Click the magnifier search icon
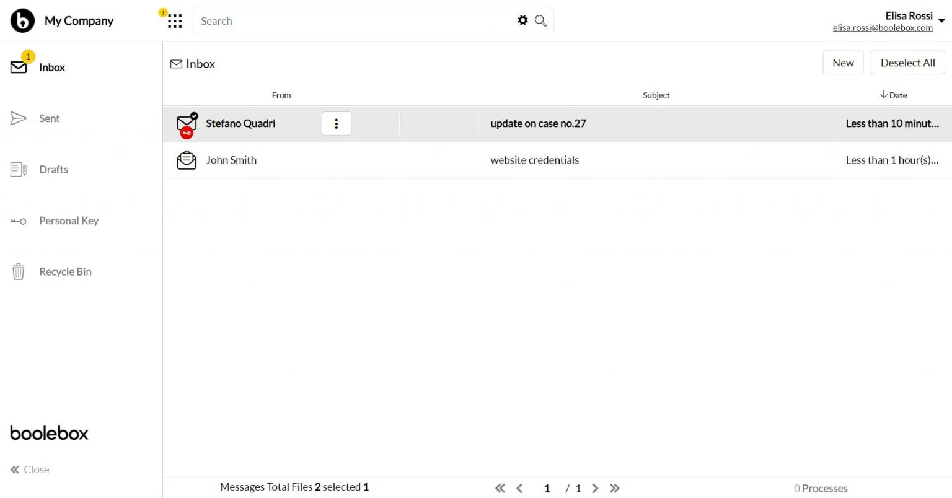This screenshot has height=498, width=952. click(x=540, y=20)
